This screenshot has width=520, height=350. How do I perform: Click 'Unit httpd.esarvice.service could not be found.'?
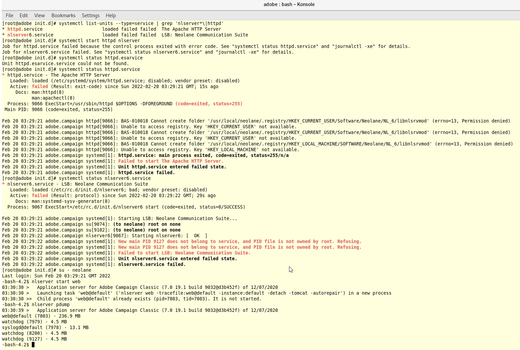coord(66,64)
